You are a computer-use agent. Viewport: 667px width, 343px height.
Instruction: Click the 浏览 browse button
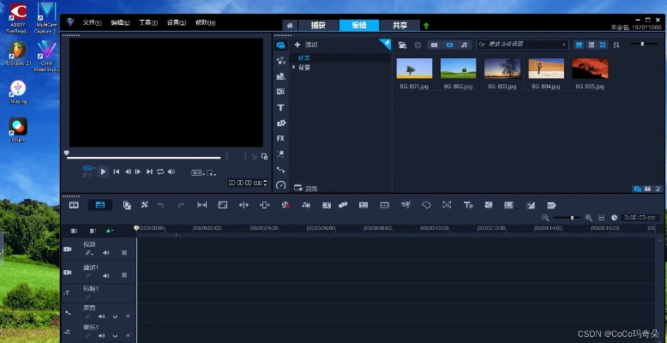click(x=306, y=188)
